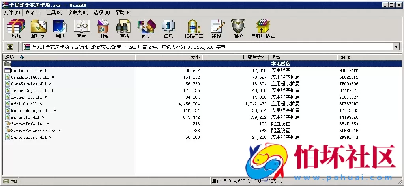This screenshot has width=404, height=186.
Task: Click the 自解压格式 (SFX) toolbar icon
Action: click(263, 26)
